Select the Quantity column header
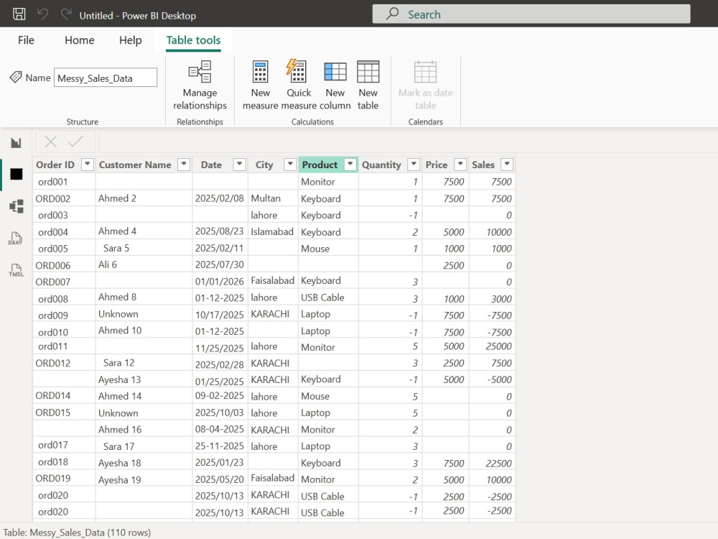 [381, 165]
